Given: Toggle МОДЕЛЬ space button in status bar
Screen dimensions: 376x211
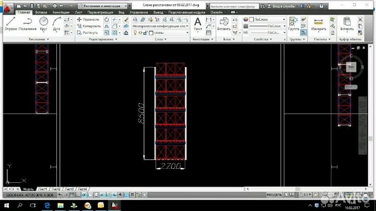Looking at the screenshot, I should pyautogui.click(x=274, y=195).
